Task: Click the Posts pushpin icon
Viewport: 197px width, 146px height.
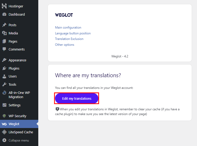Action: (x=4, y=25)
